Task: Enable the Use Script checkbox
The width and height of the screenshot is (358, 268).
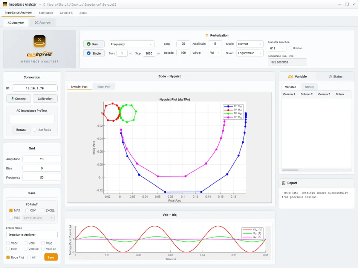Action: pos(34,130)
